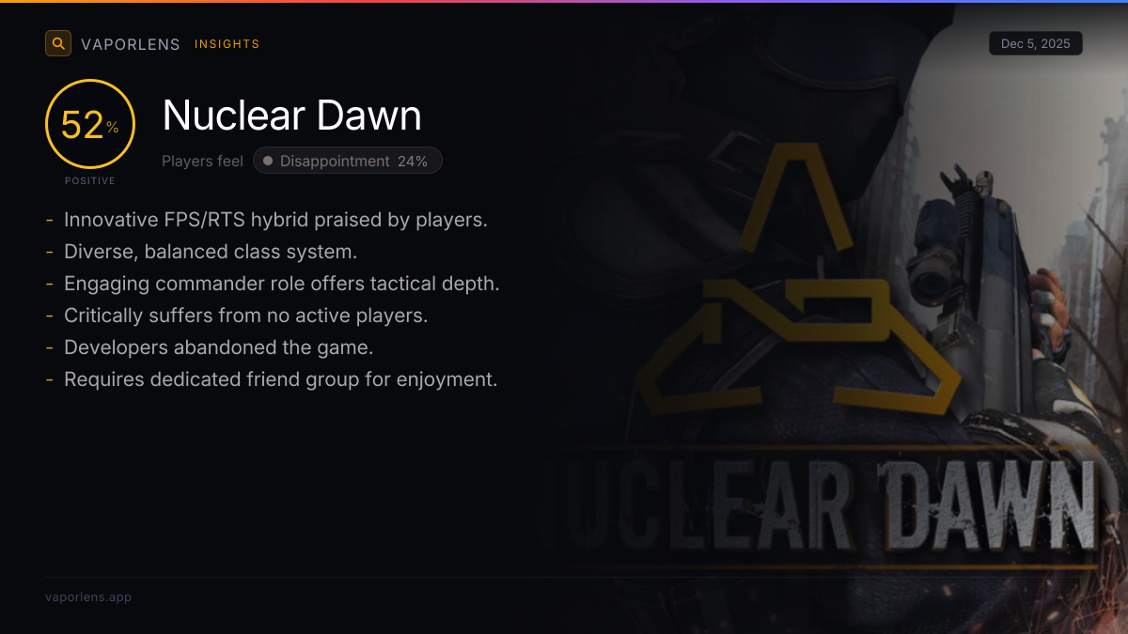1128x634 pixels.
Task: Select the Disappointment 24% sentiment pill
Action: (x=347, y=161)
